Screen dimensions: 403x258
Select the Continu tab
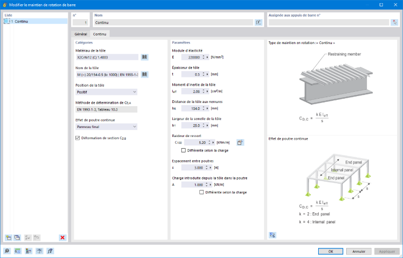pos(100,34)
